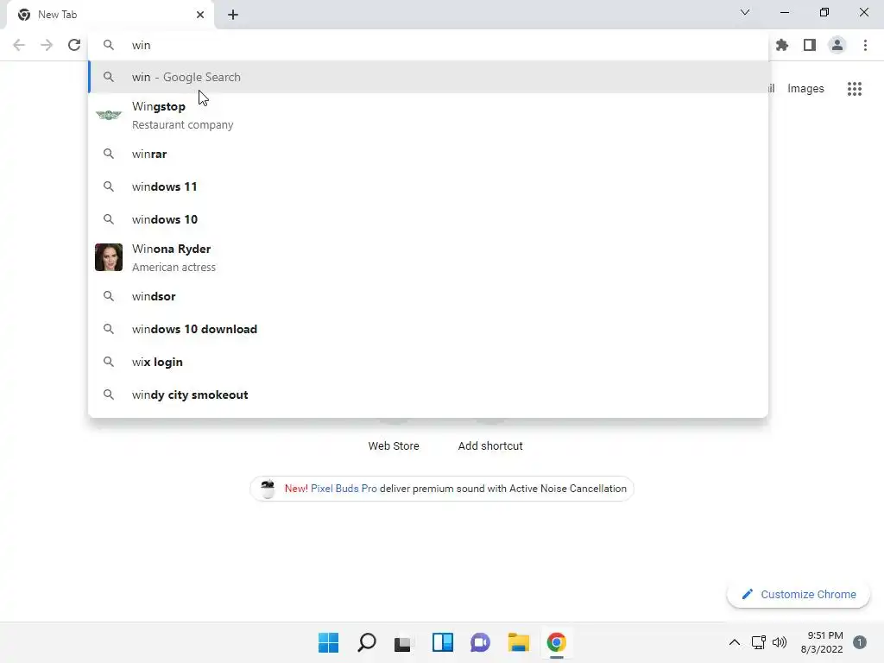Select windows 11 suggestion

[428, 186]
